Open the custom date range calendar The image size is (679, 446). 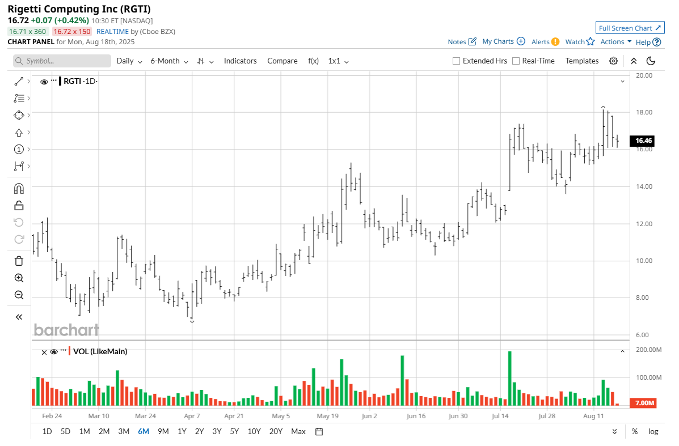click(319, 431)
